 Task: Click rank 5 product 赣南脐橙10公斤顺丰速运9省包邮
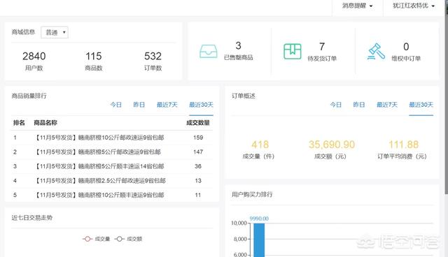tap(99, 195)
